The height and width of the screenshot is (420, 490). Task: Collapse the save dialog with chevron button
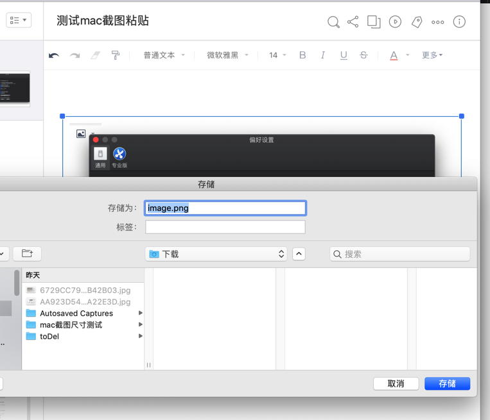click(299, 254)
